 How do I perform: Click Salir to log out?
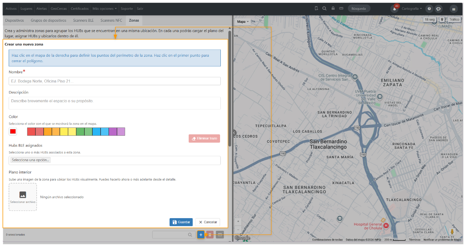140,8
